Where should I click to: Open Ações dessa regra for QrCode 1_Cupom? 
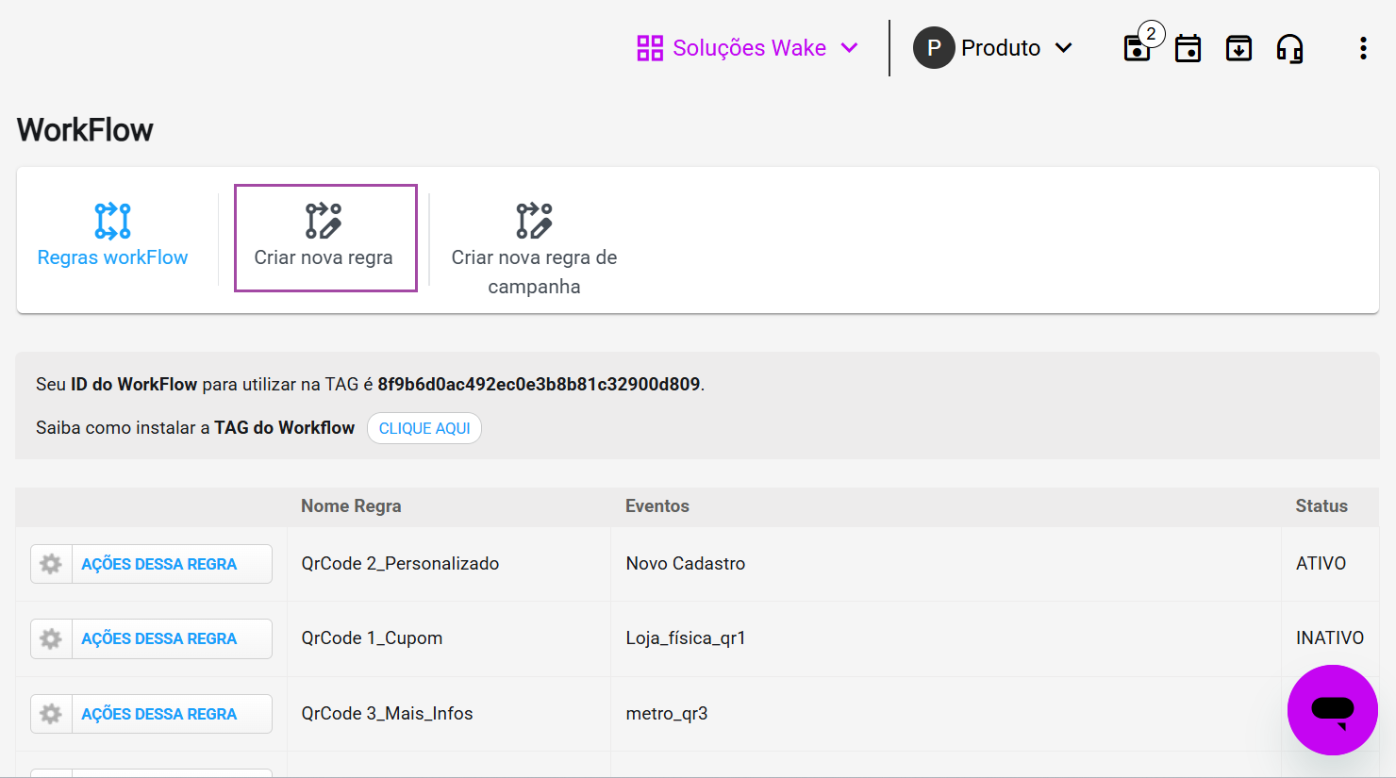click(x=158, y=639)
